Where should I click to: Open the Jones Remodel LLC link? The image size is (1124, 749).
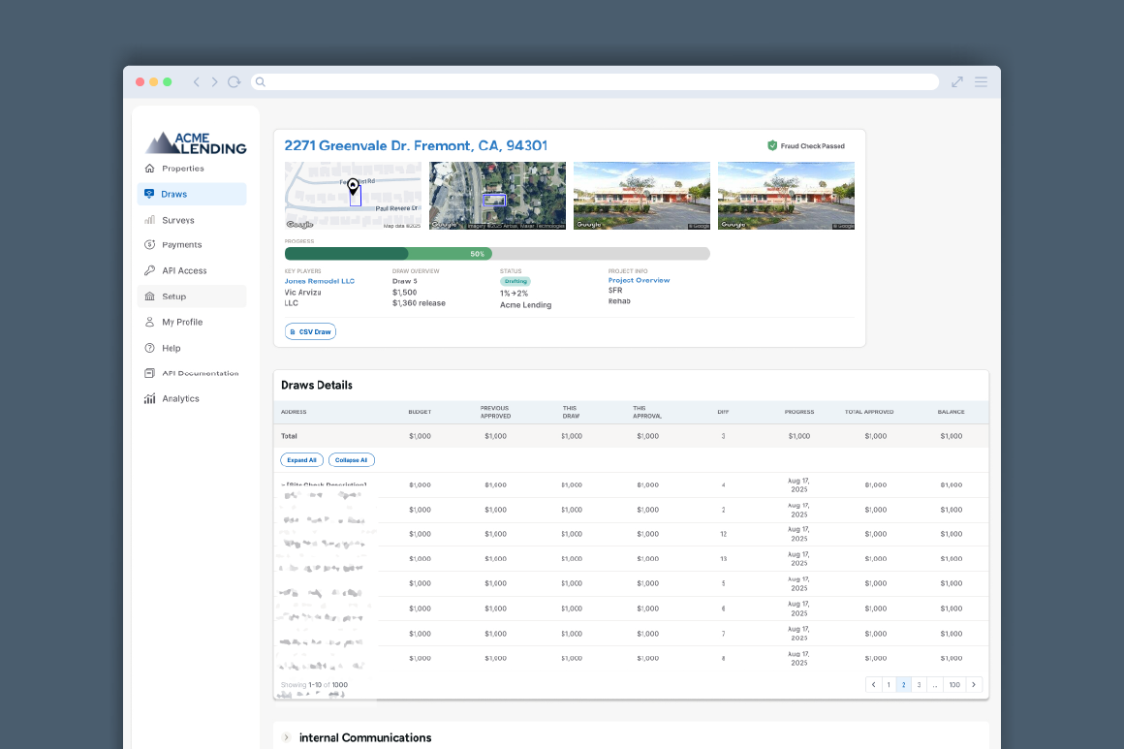319,281
